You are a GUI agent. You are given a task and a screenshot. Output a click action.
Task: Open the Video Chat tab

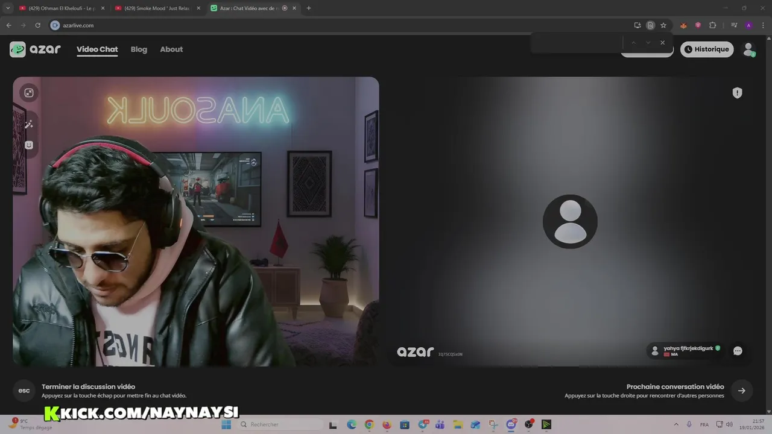[97, 49]
